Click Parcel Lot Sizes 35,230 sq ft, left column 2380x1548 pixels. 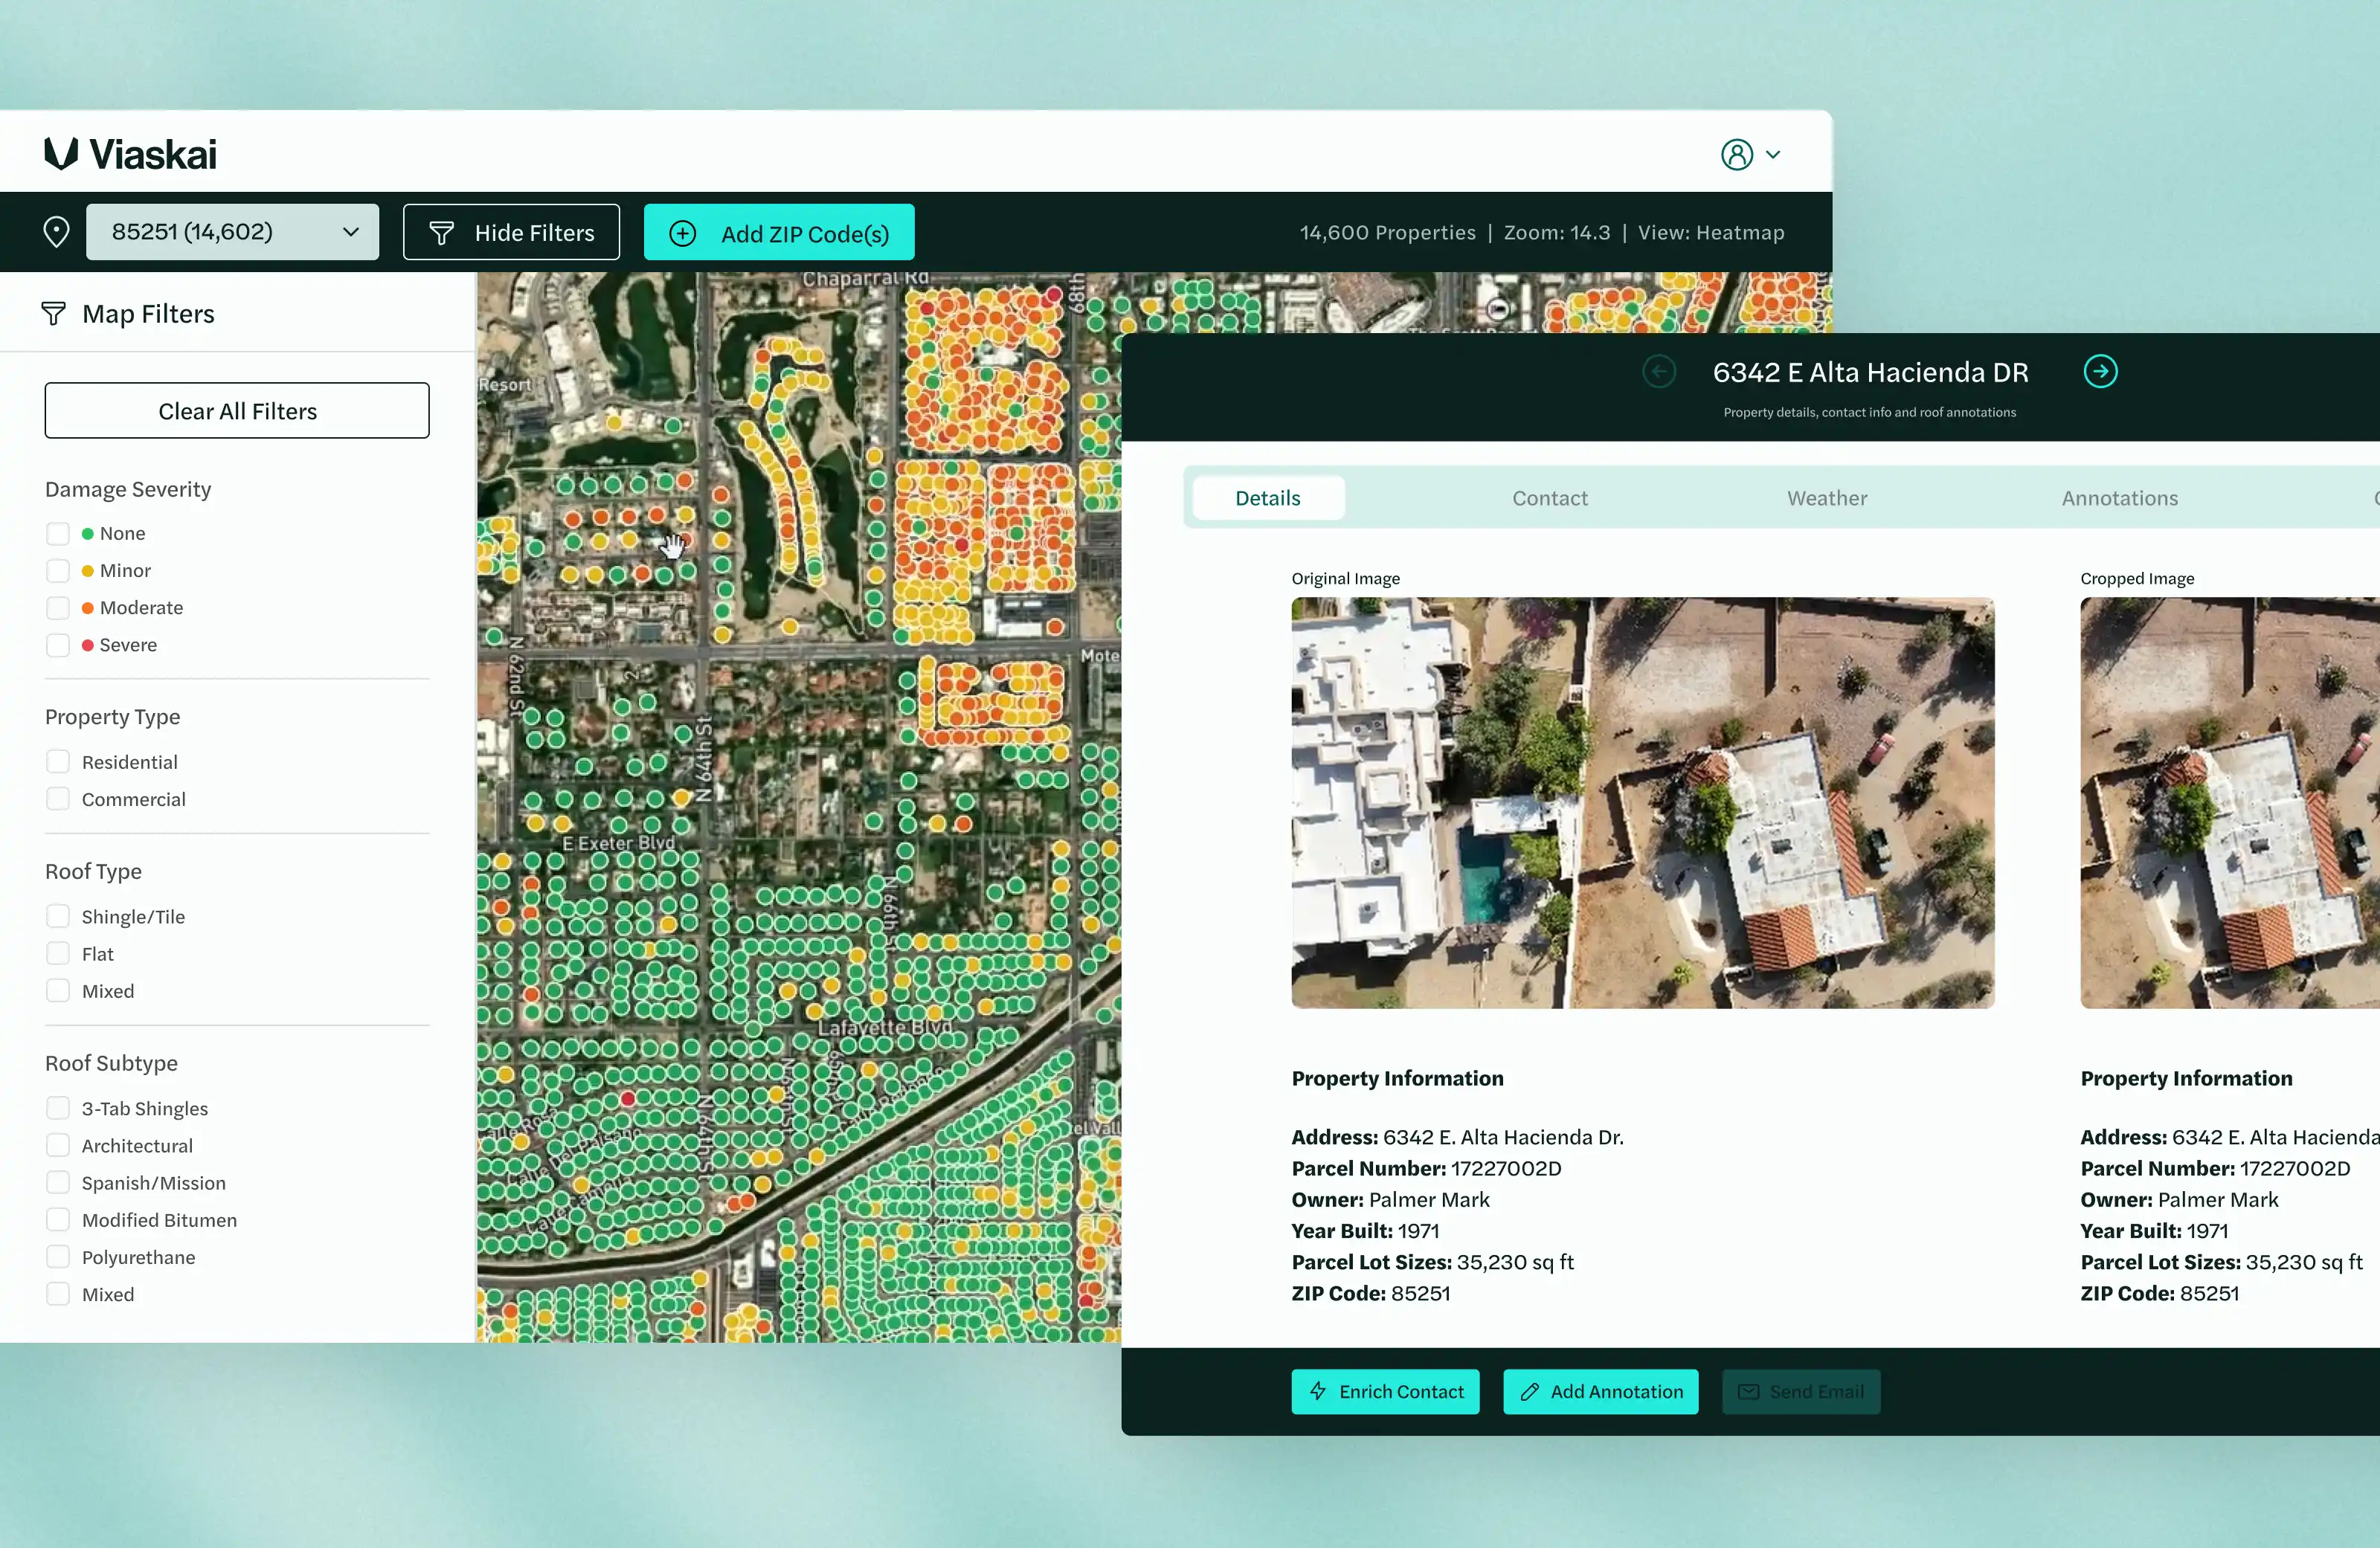[x=1432, y=1262]
